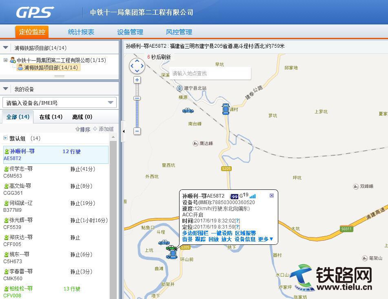
Task: Click the person icon beside 佟学志
Action: (x=7, y=169)
